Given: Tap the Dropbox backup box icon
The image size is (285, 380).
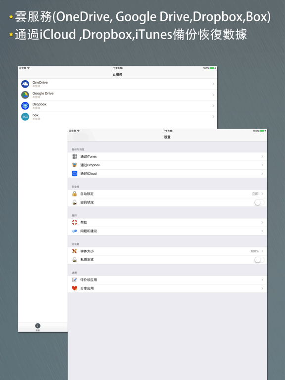Looking at the screenshot, I should (x=75, y=165).
